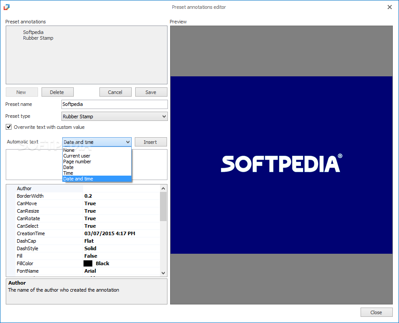
Task: Insert the automatic text
Action: pos(151,142)
